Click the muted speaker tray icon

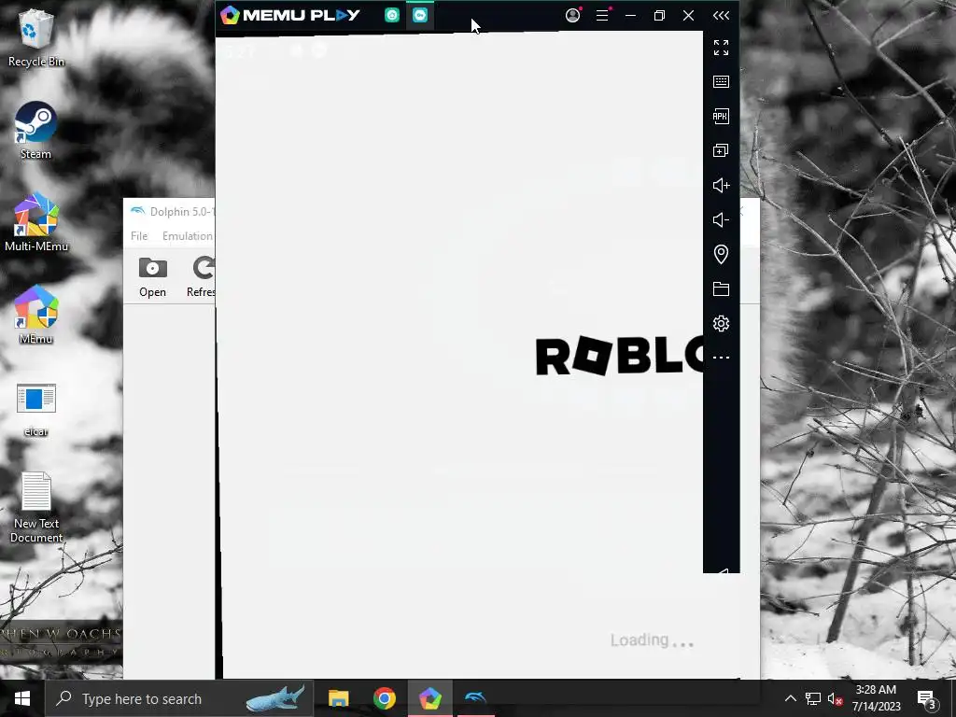pos(835,698)
